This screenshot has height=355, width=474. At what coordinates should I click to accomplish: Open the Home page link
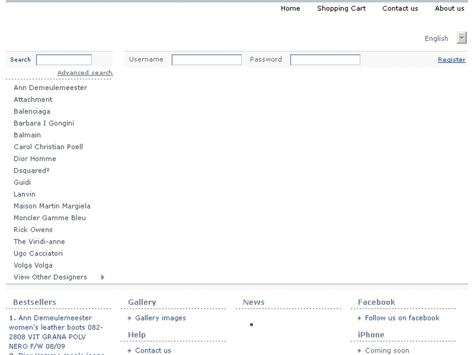pos(290,8)
